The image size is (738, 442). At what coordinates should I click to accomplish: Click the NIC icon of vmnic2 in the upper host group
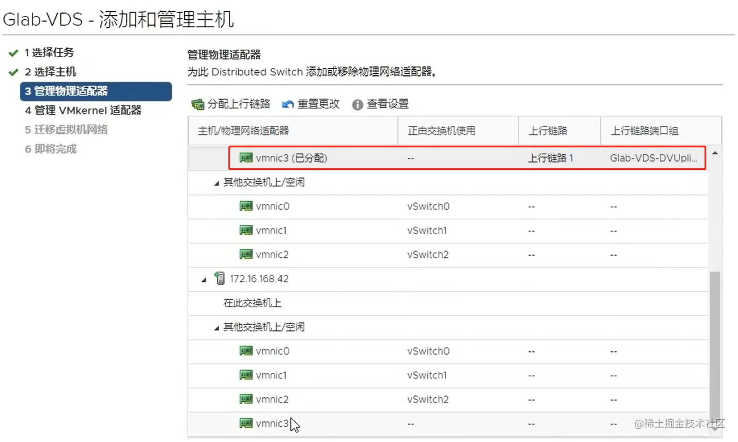(246, 254)
